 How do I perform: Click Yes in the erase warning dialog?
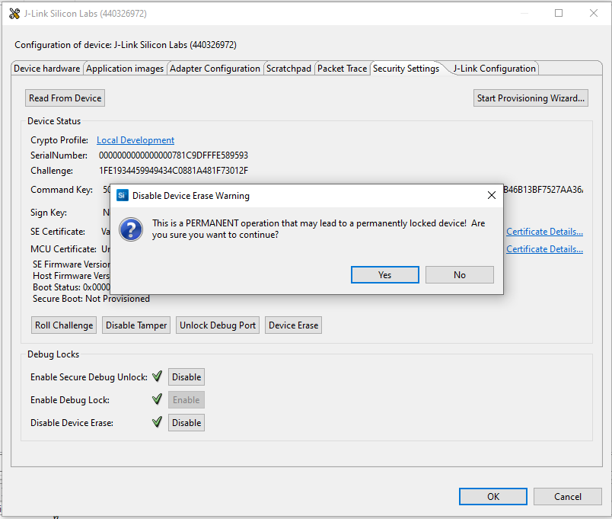coord(384,274)
